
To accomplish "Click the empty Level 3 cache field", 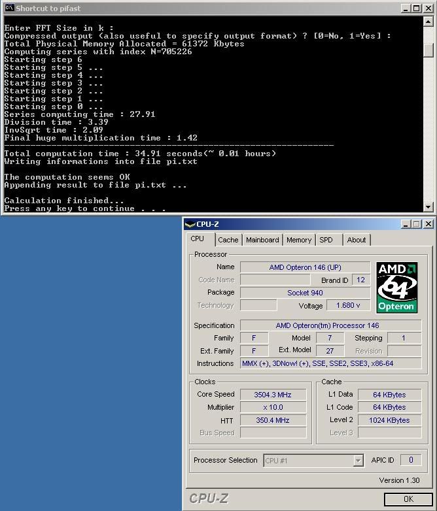I will pos(389,433).
